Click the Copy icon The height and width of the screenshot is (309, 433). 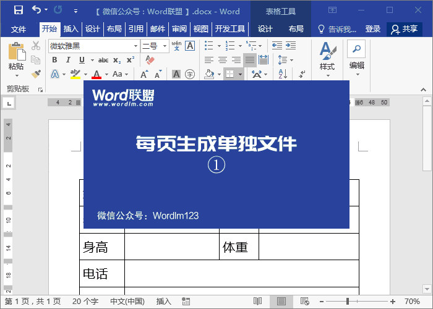tap(36, 59)
